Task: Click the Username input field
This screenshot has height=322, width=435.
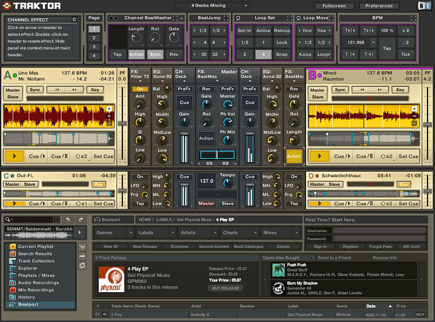Action: pos(380,231)
